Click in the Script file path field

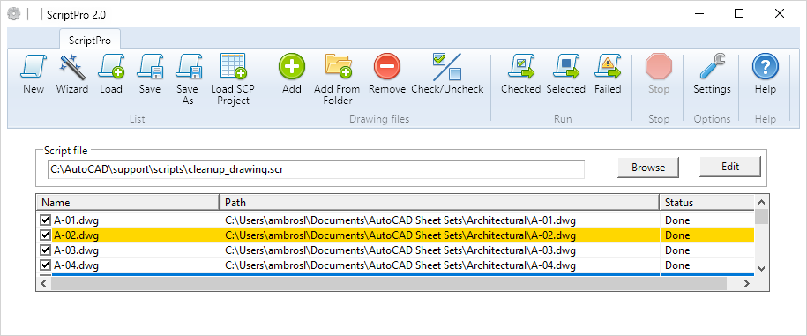(316, 169)
